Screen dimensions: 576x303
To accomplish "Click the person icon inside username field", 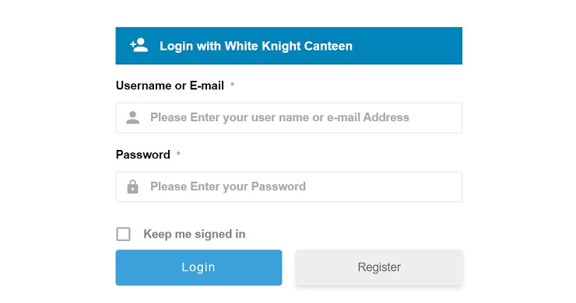I will click(132, 117).
